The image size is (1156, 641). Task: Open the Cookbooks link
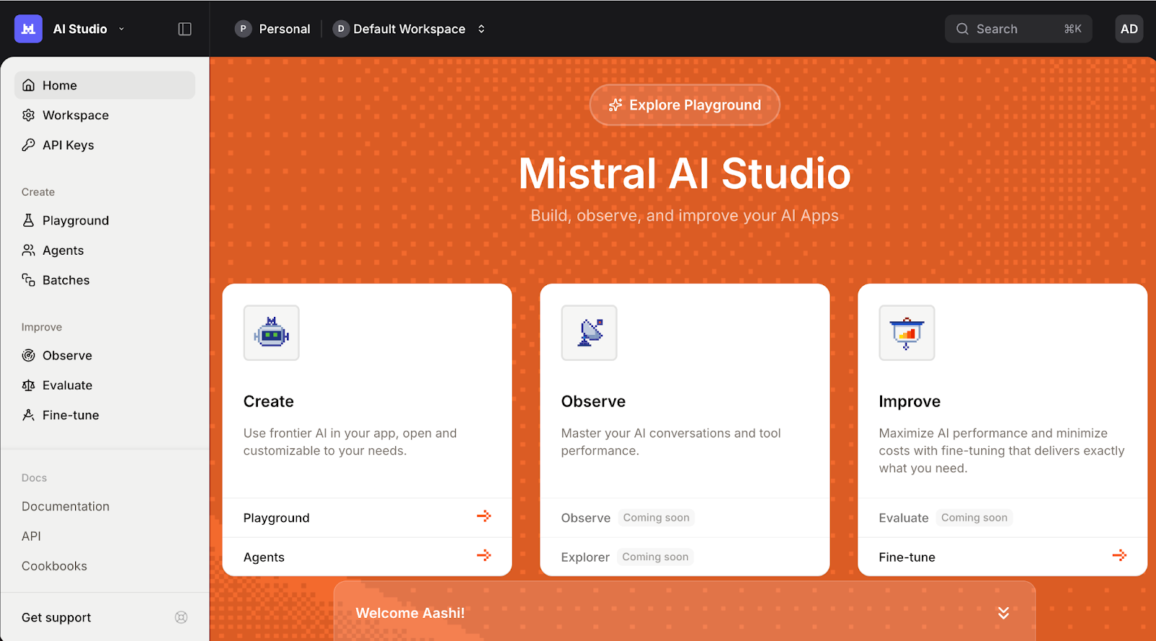54,566
